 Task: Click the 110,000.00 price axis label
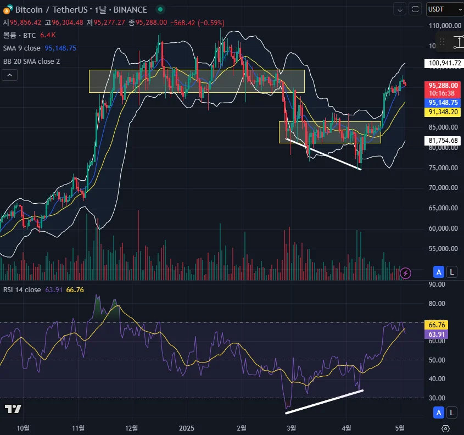pos(445,26)
